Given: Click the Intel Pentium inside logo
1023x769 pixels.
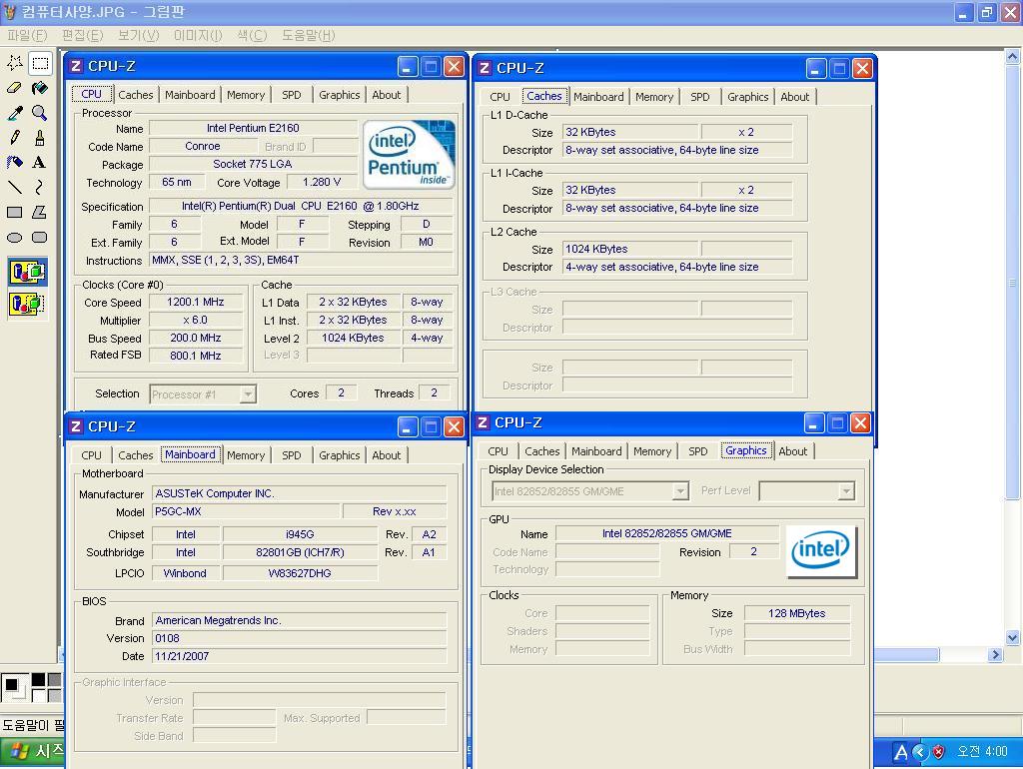Looking at the screenshot, I should point(409,155).
